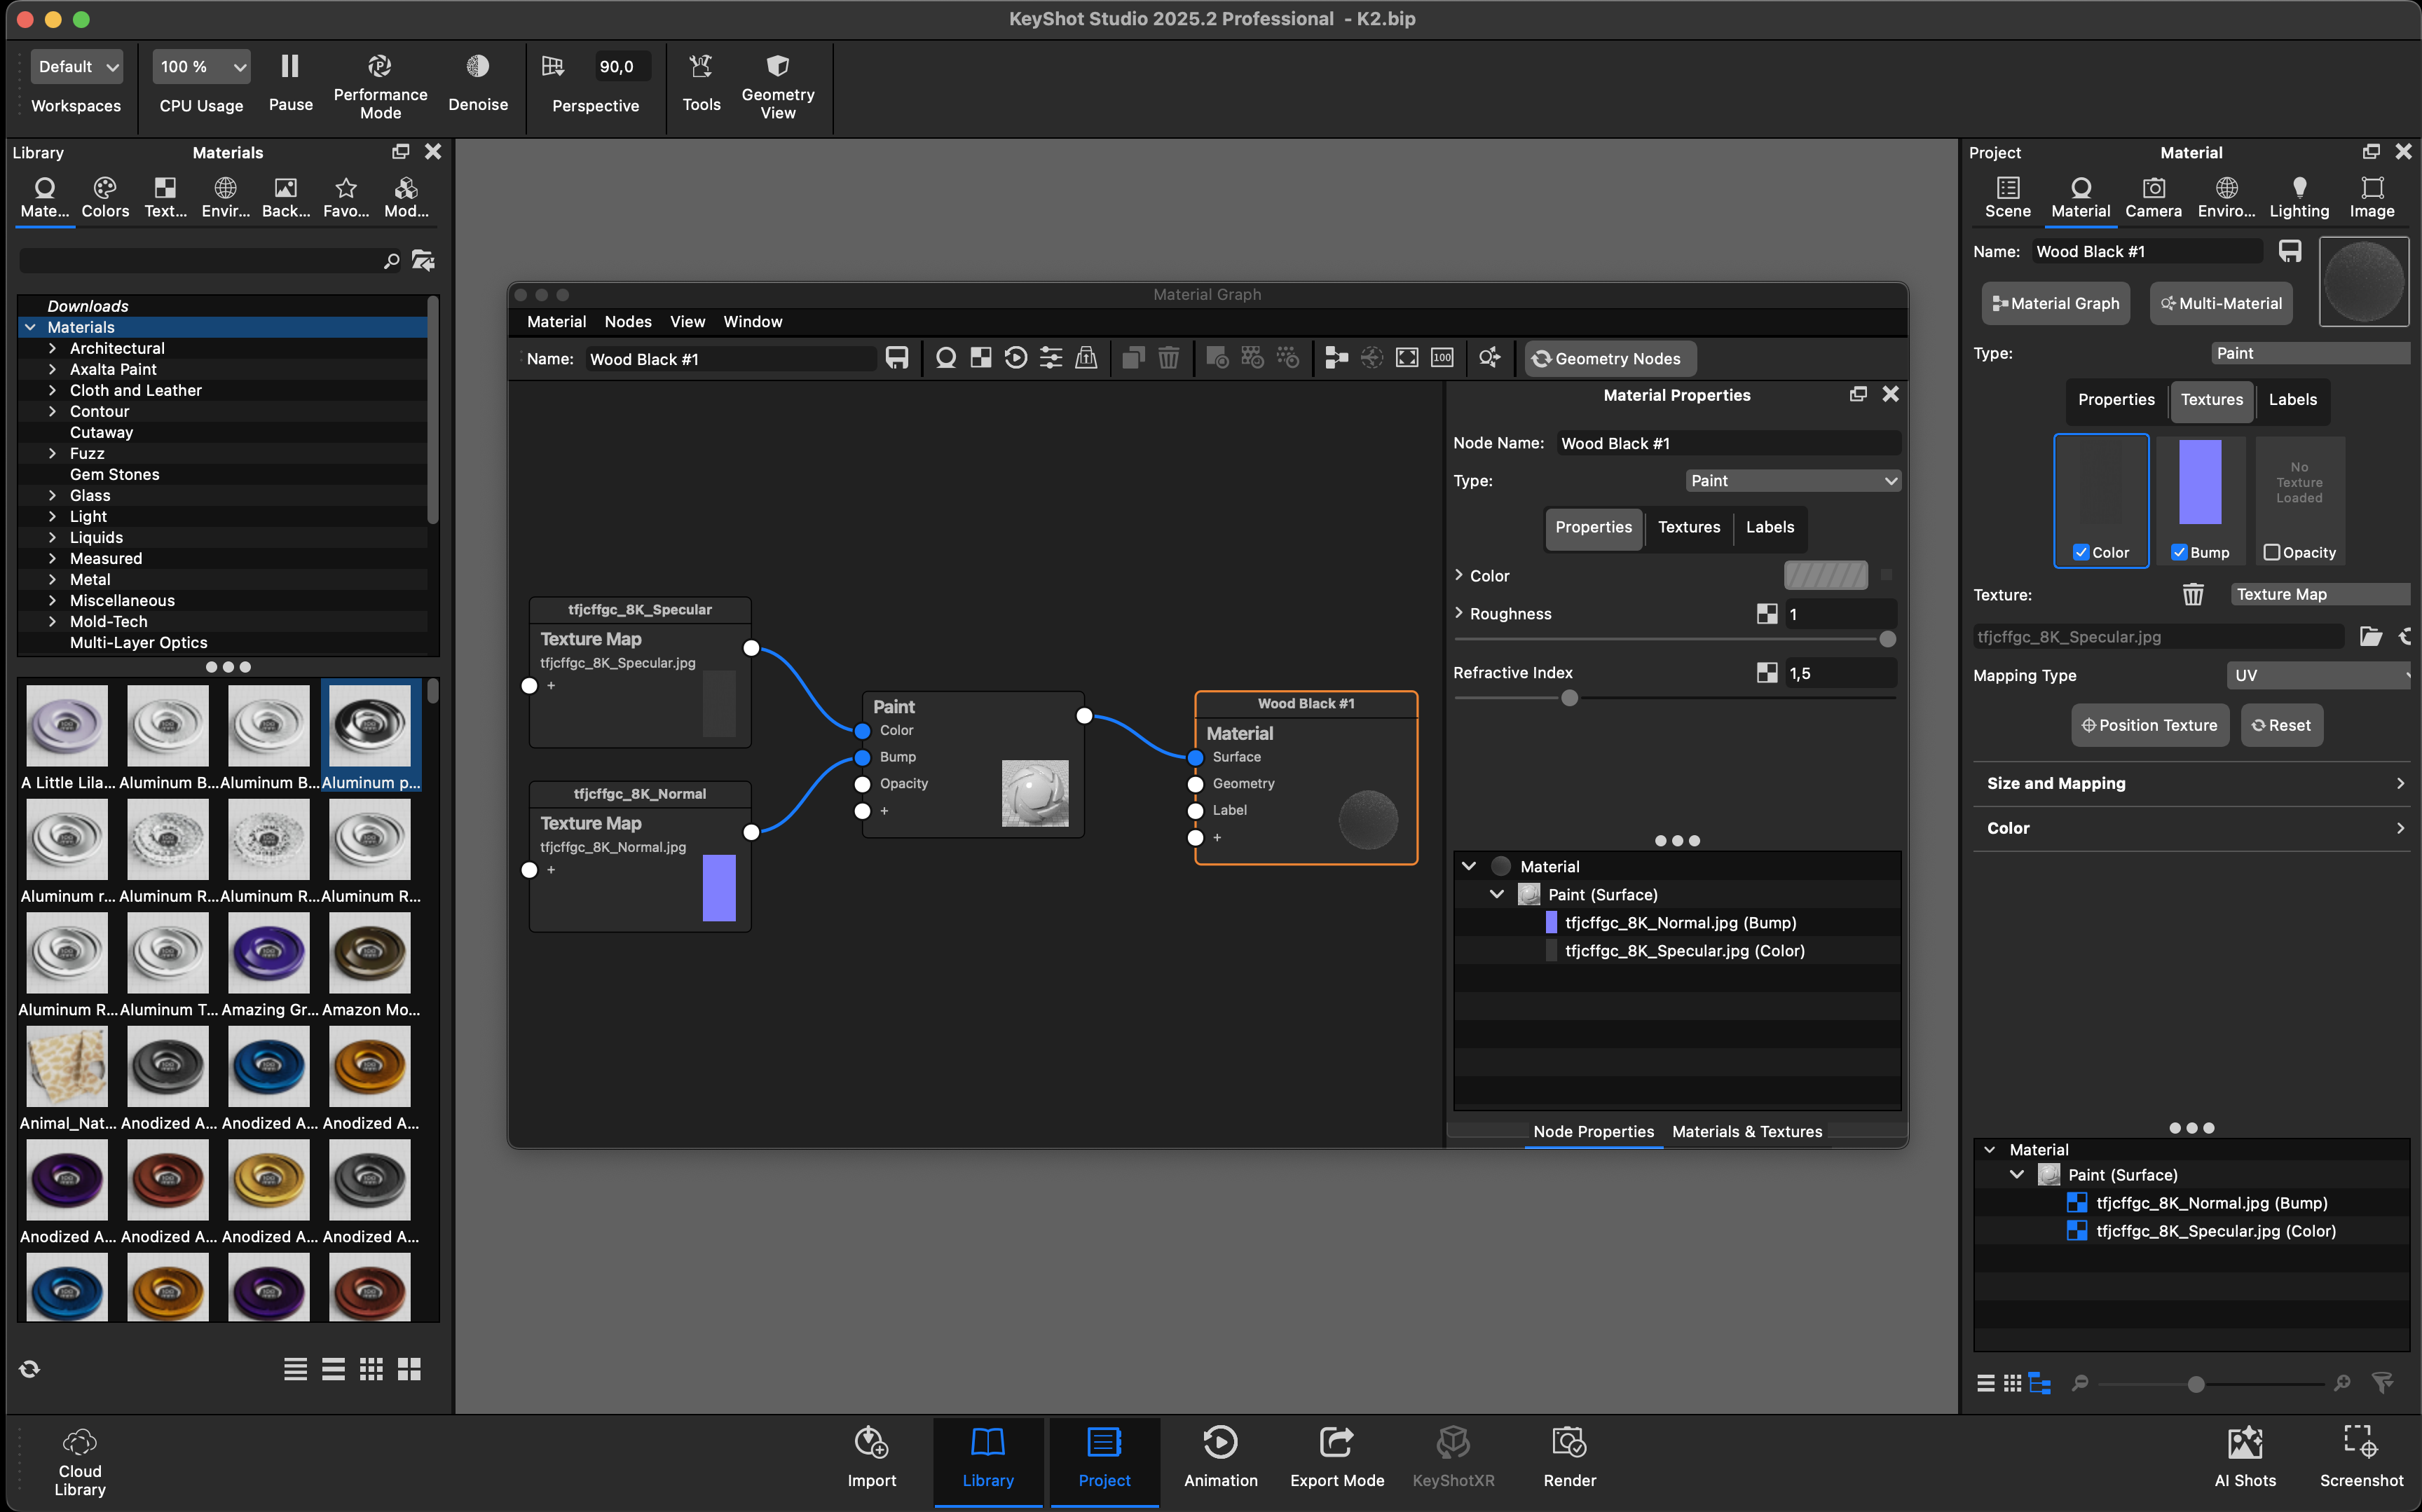Disable the Bump texture checkbox
Screen dimensions: 2422x1512
pyautogui.click(x=2179, y=553)
